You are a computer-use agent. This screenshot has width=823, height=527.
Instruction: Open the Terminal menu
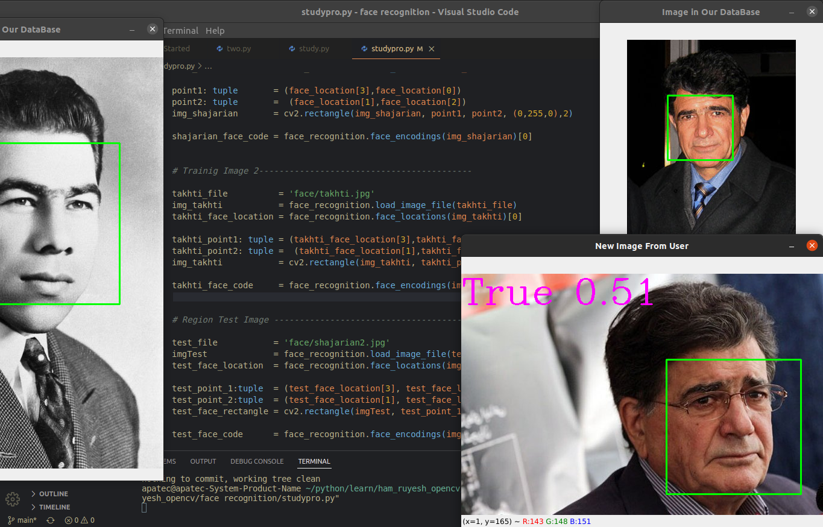coord(181,30)
